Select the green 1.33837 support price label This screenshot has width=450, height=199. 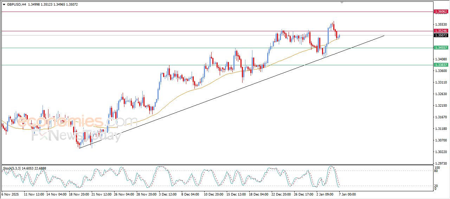pos(441,65)
